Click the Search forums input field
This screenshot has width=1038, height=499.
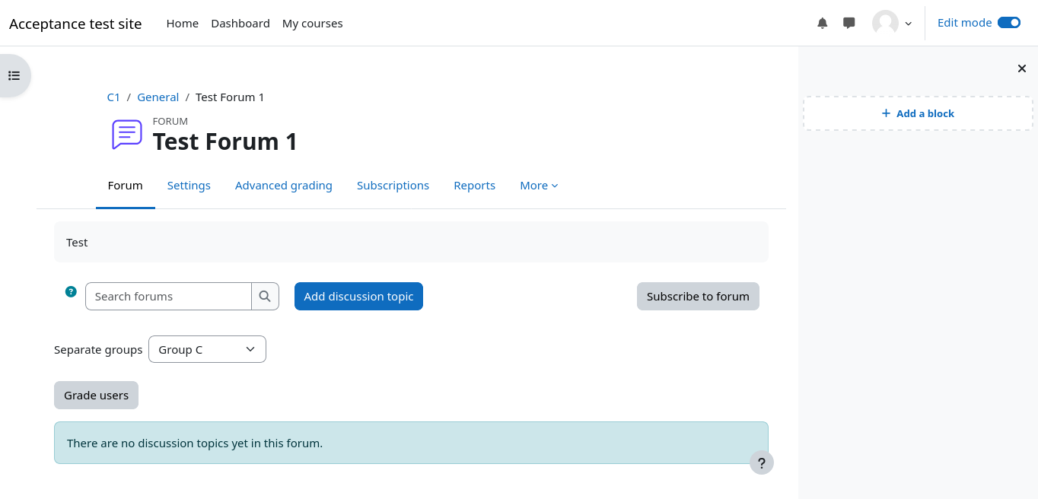click(168, 297)
